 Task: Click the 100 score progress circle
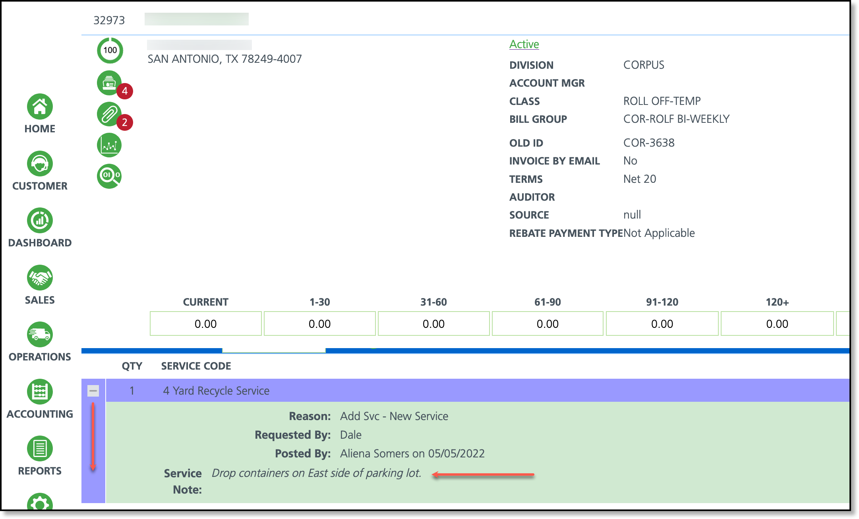110,50
